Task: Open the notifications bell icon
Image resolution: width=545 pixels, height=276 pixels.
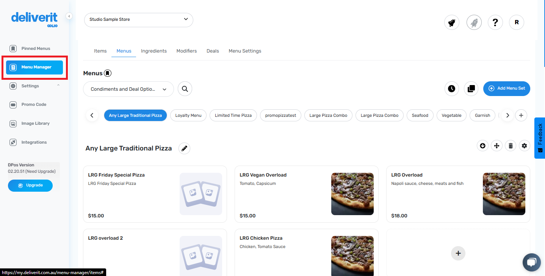Action: (x=451, y=22)
